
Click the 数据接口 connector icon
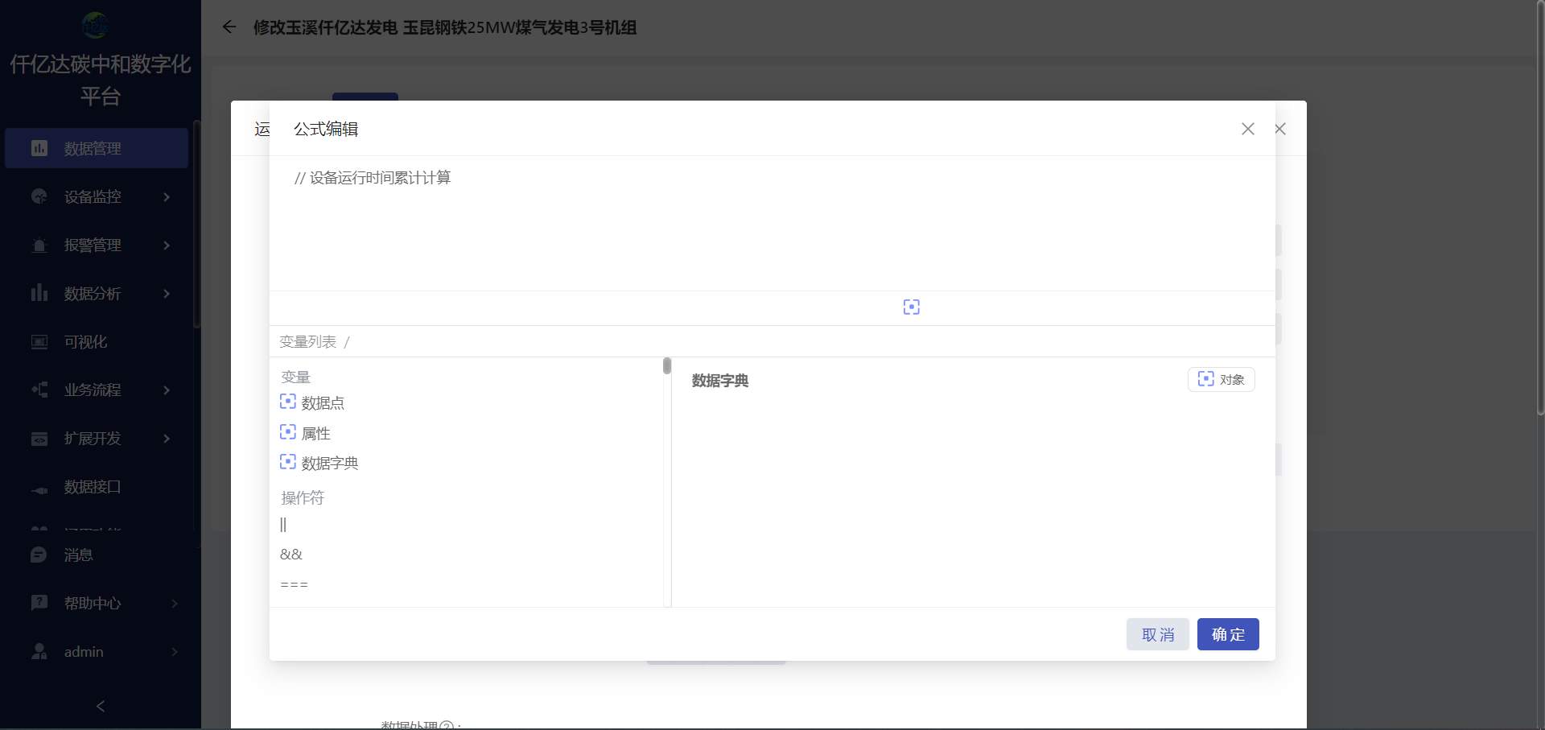(x=39, y=489)
